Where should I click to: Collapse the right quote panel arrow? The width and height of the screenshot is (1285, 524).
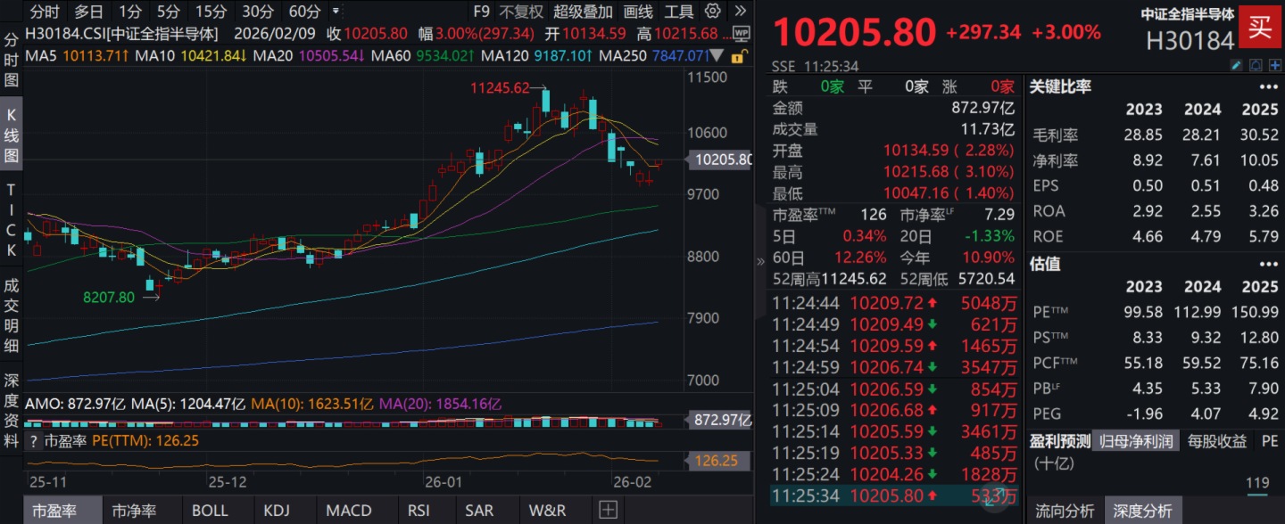point(760,262)
